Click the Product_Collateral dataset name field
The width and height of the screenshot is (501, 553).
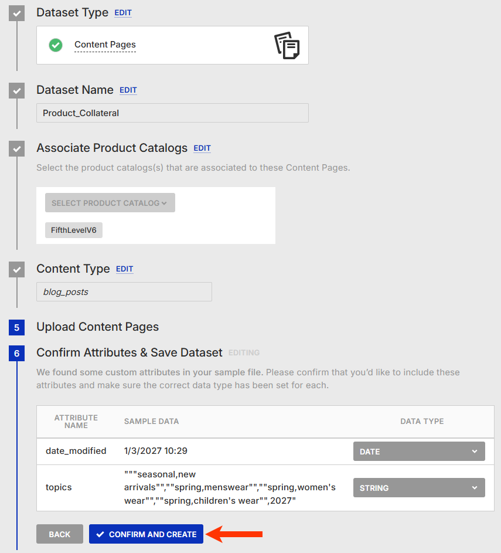(172, 113)
